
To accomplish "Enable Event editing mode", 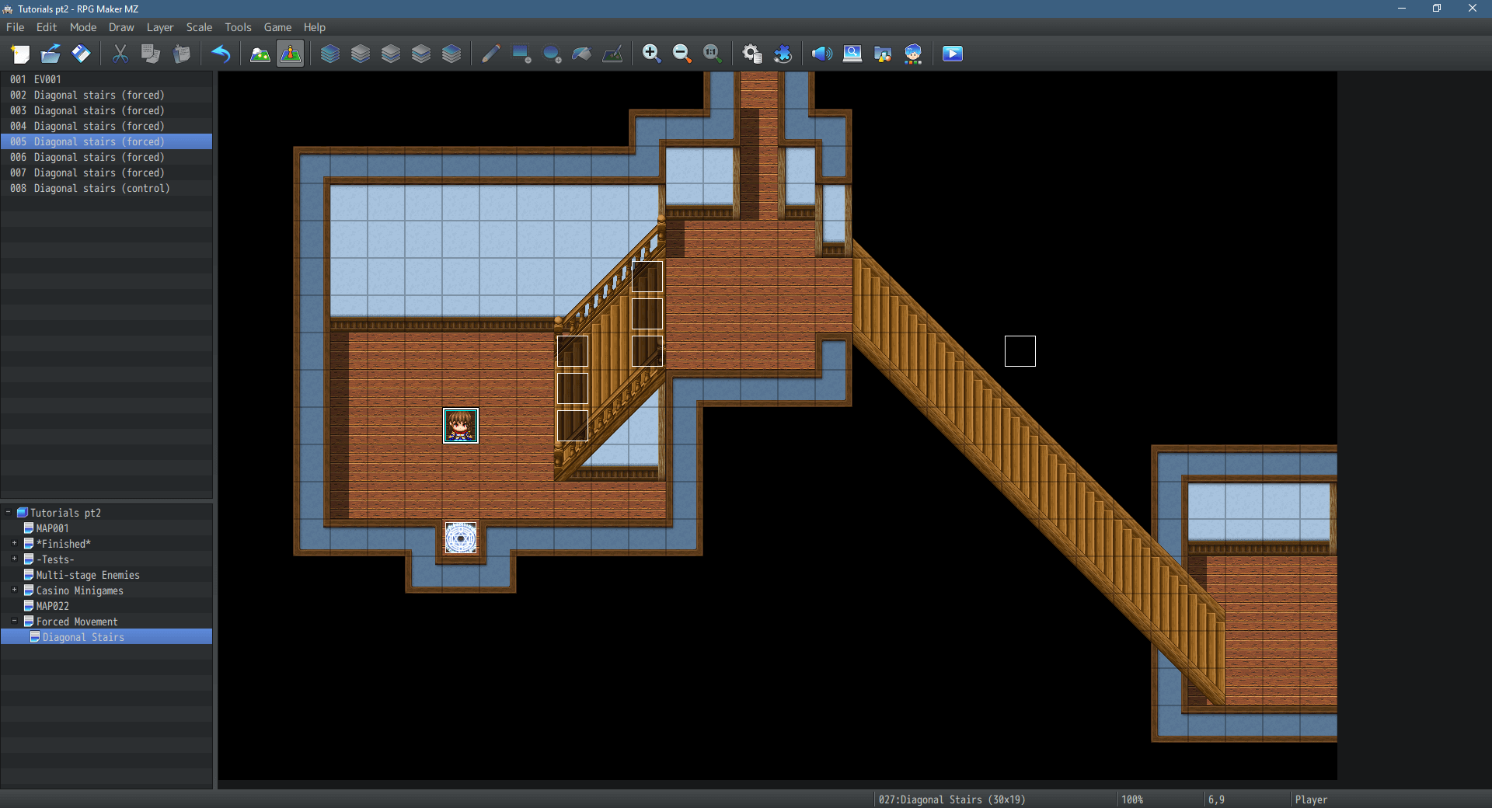I will 289,54.
